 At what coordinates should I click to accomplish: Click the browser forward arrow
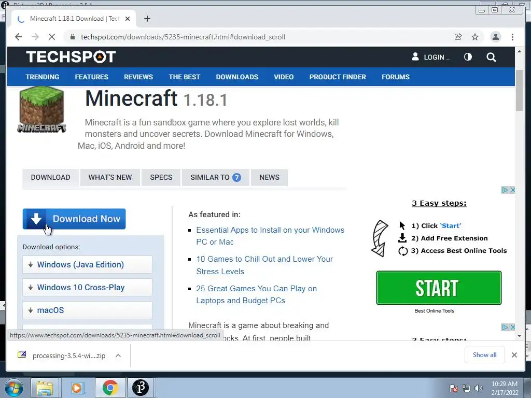point(35,37)
